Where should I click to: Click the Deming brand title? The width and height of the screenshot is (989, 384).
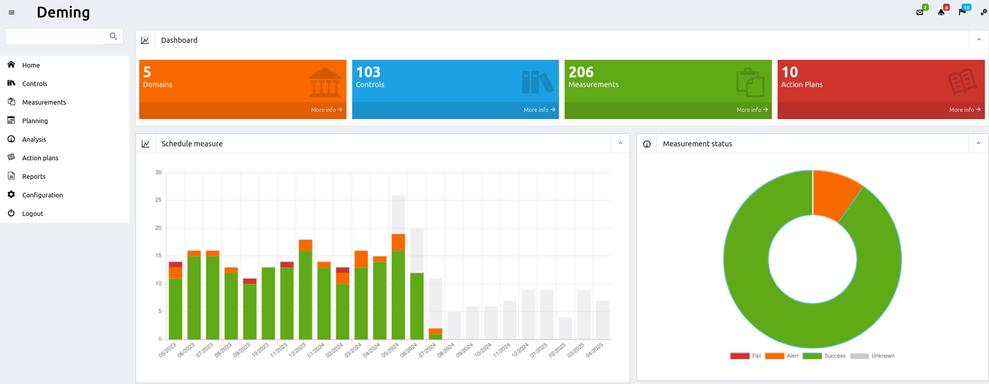[63, 12]
